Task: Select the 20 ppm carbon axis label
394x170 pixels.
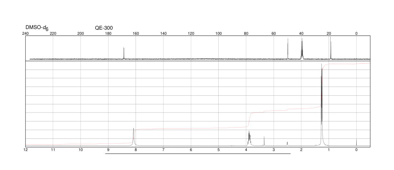Action: [329, 33]
